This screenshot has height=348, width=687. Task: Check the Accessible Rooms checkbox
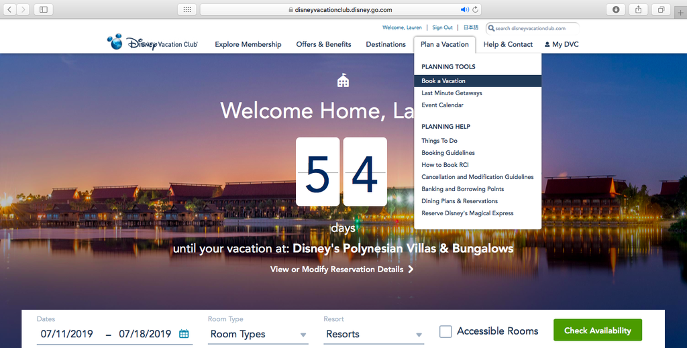tap(445, 331)
